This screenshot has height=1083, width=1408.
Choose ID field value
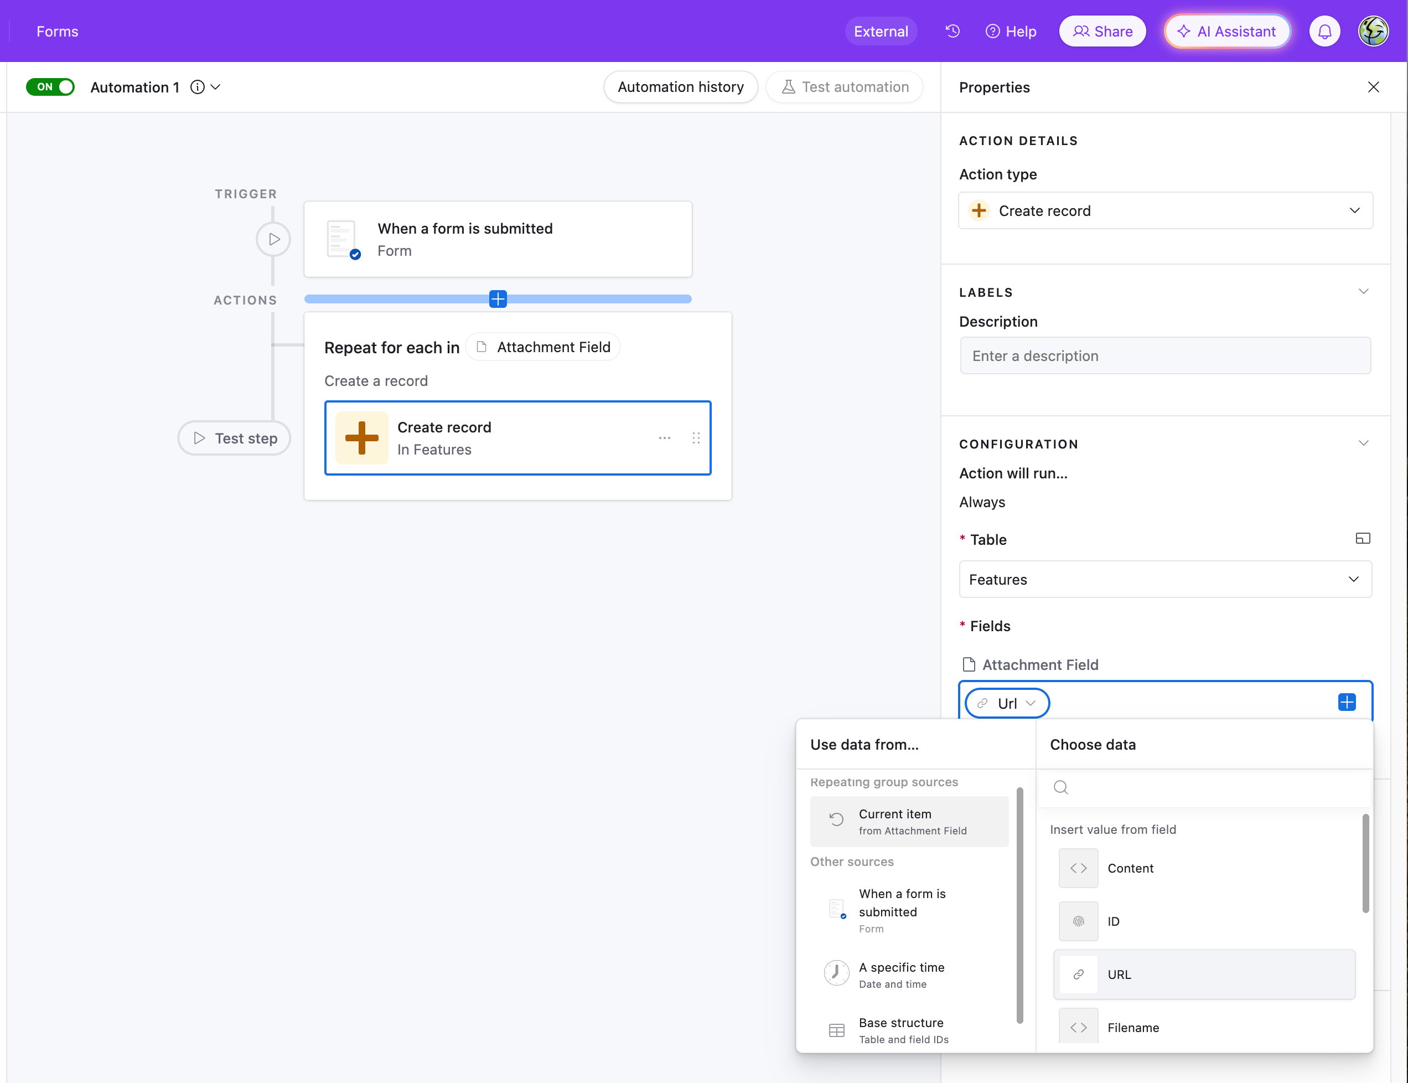point(1204,921)
